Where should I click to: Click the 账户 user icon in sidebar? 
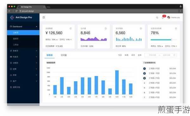[11, 81]
